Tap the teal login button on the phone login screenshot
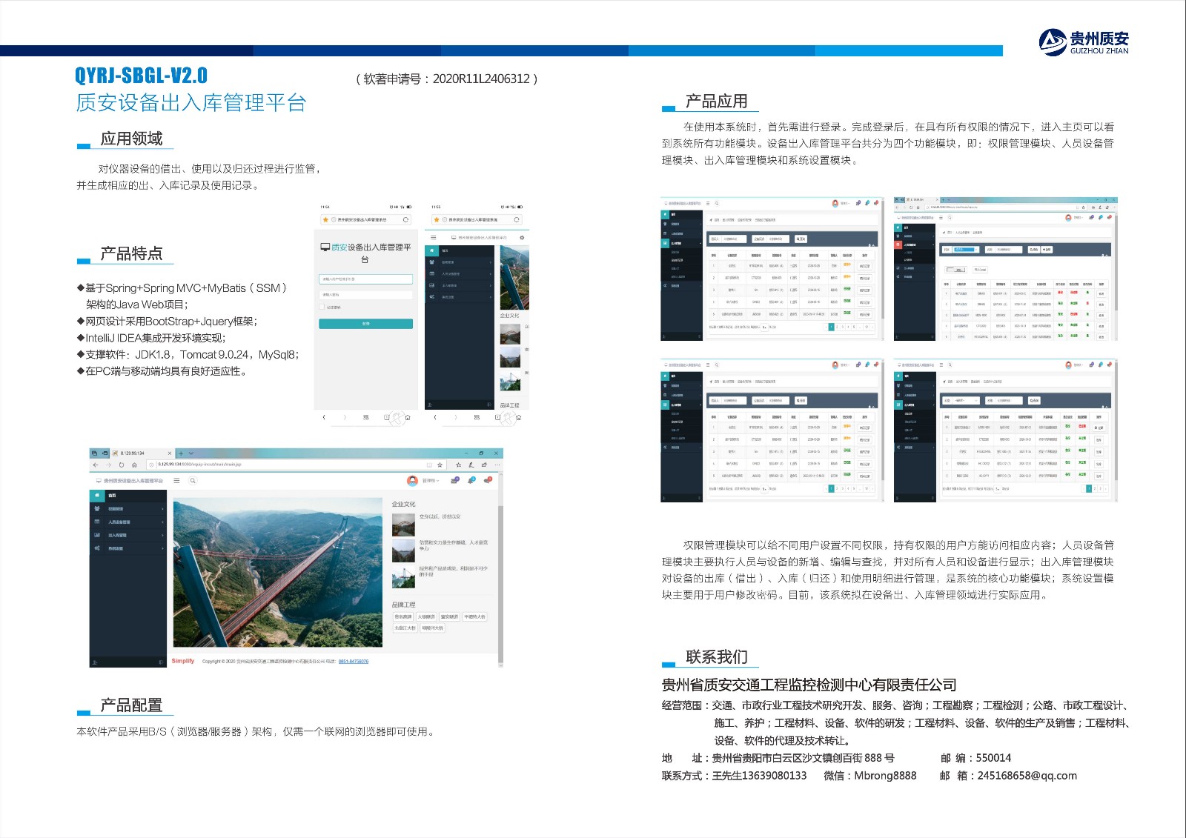1186x838 pixels. 365,324
